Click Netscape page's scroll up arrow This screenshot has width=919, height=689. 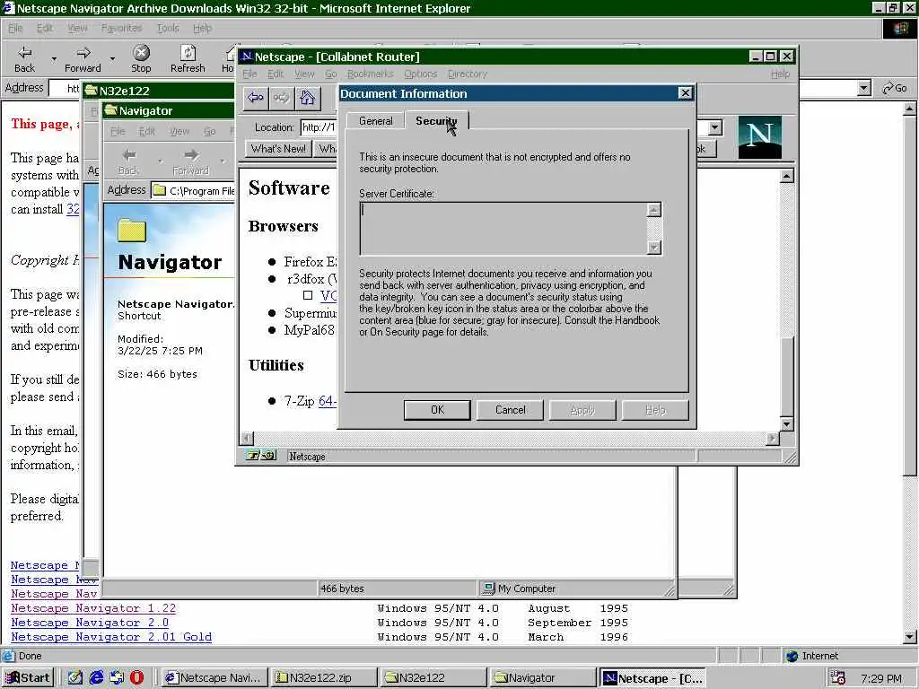click(x=786, y=175)
